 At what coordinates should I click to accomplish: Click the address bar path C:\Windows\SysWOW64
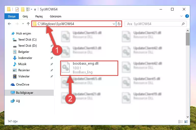click(56, 24)
